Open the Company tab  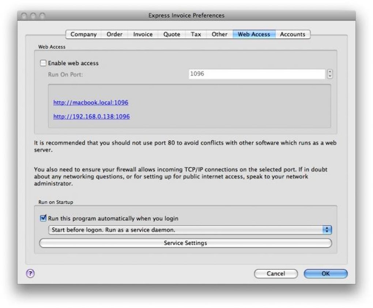pyautogui.click(x=83, y=34)
